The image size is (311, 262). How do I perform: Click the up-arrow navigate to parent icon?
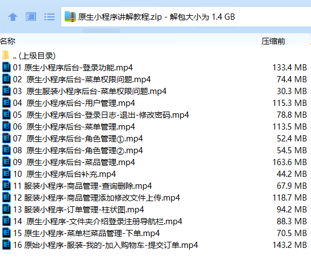13,17
